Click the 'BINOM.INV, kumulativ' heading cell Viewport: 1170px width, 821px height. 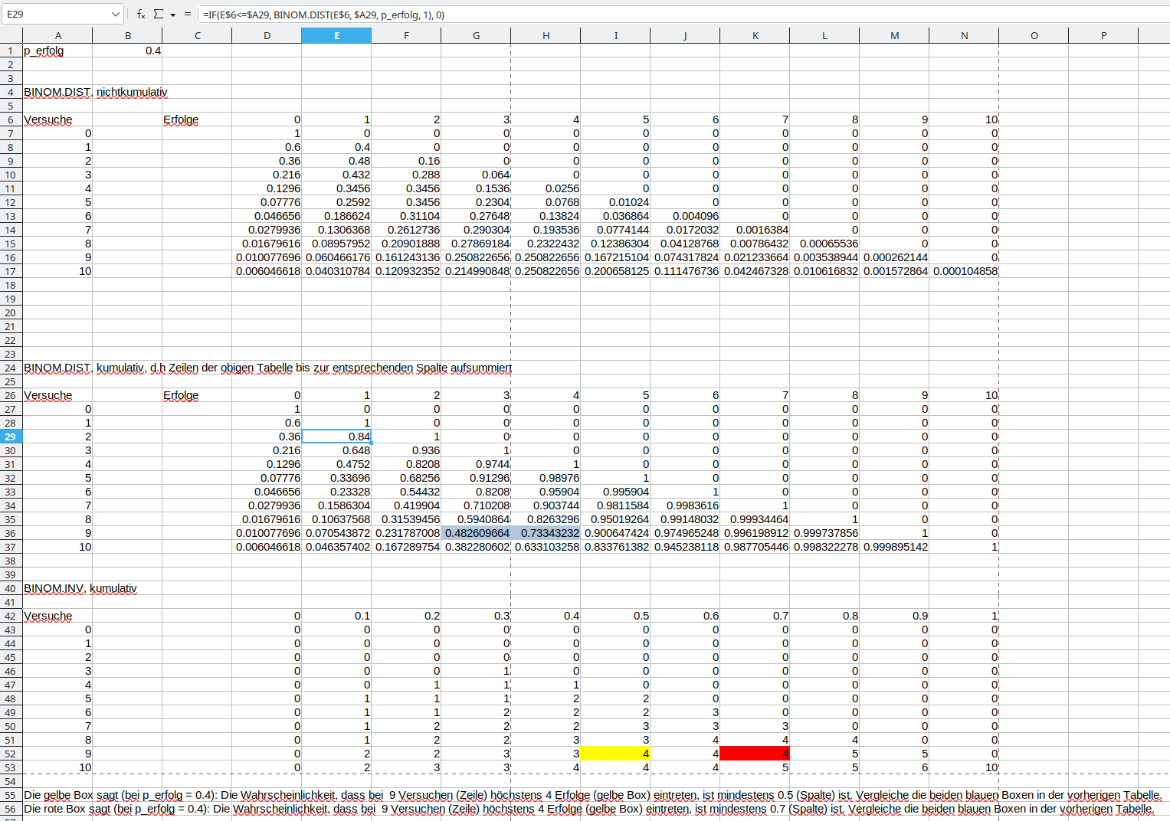(x=80, y=588)
